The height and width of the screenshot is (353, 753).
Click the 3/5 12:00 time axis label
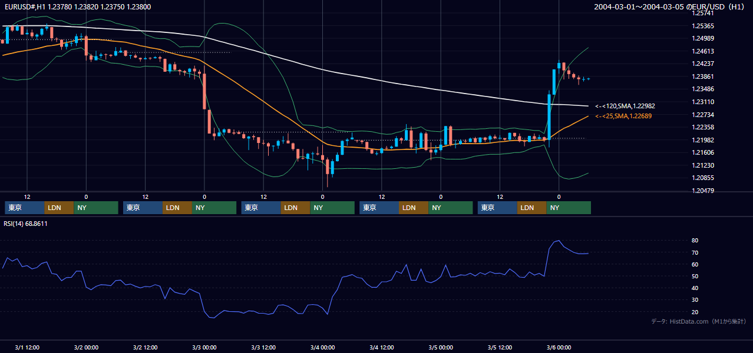(500, 347)
